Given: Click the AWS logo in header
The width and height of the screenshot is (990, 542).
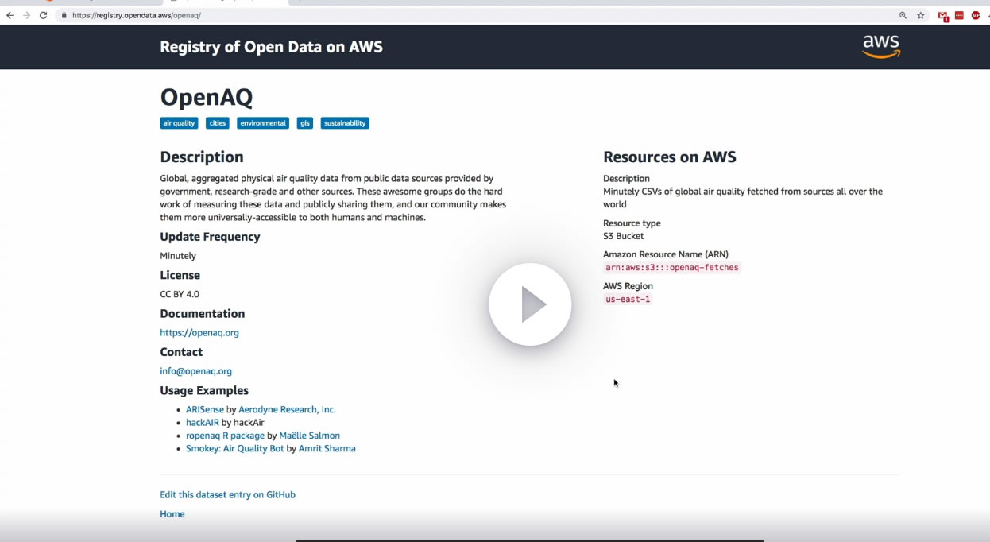Looking at the screenshot, I should (881, 46).
